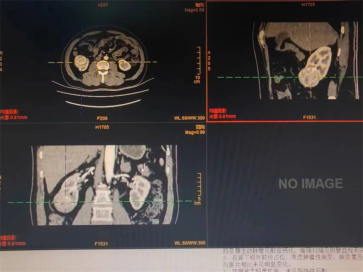Click '均值投影' label in sagittal view

click(218, 111)
